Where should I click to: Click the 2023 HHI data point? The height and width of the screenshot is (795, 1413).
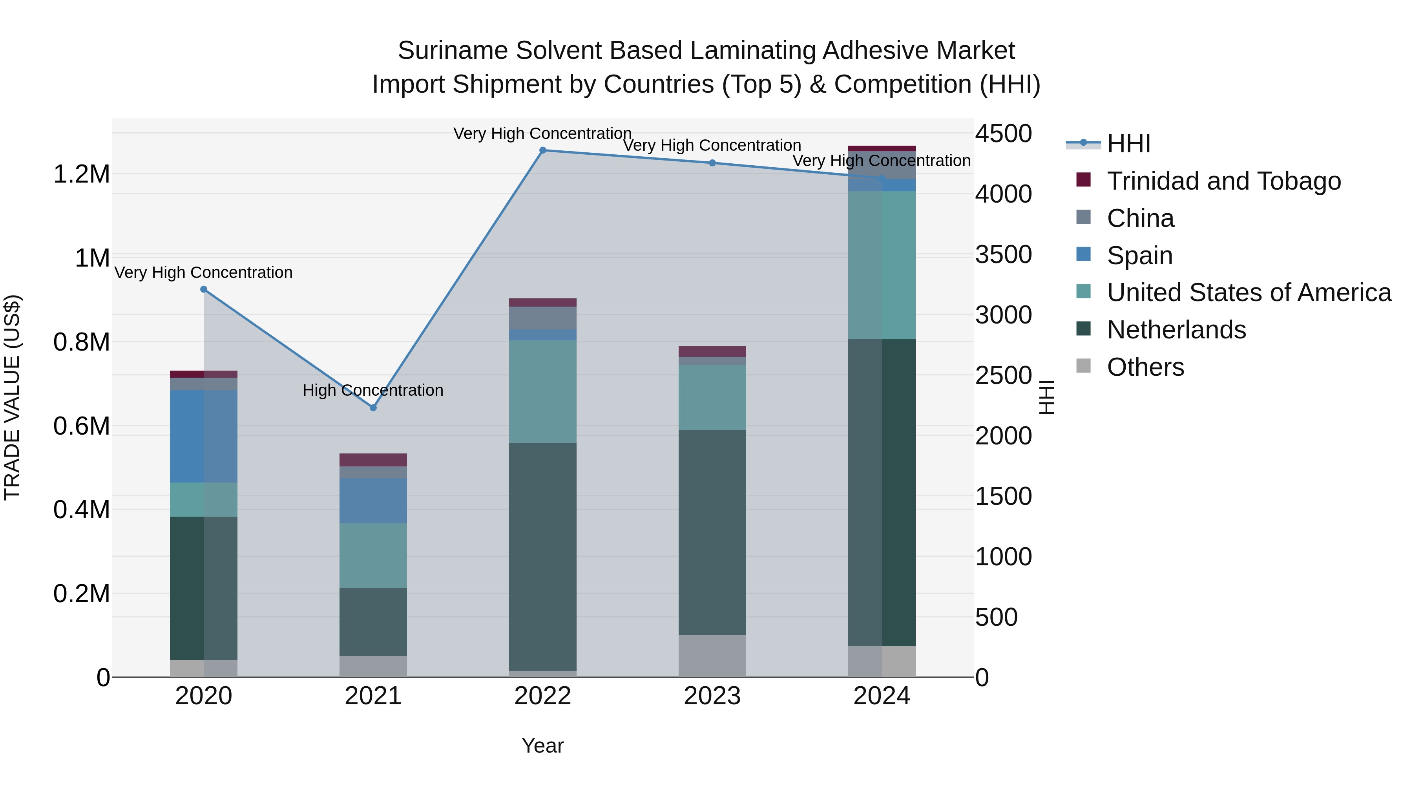[712, 163]
